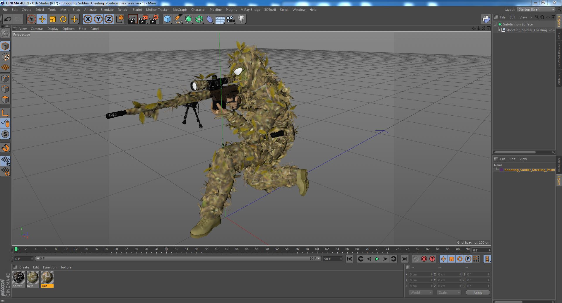Open the MoGraph menu
This screenshot has height=303, width=562.
tap(180, 10)
